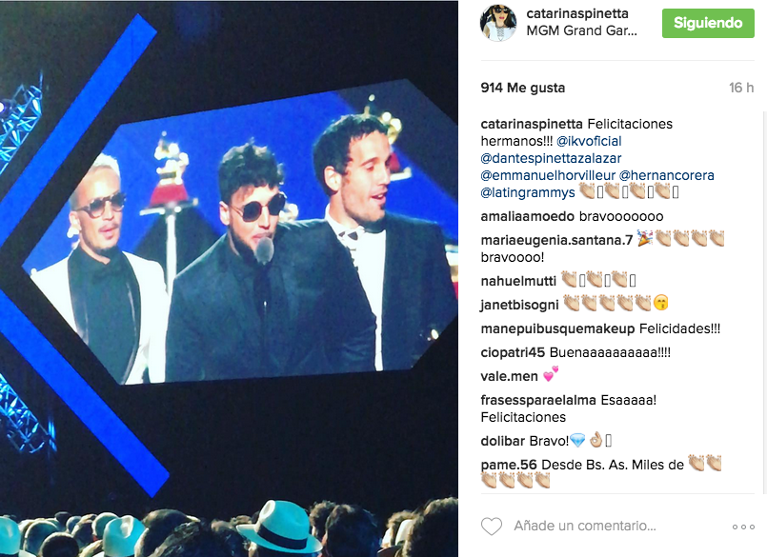Screen dimensions: 767x557
Task: Open the @dantespinettazalazar mention
Action: [551, 158]
